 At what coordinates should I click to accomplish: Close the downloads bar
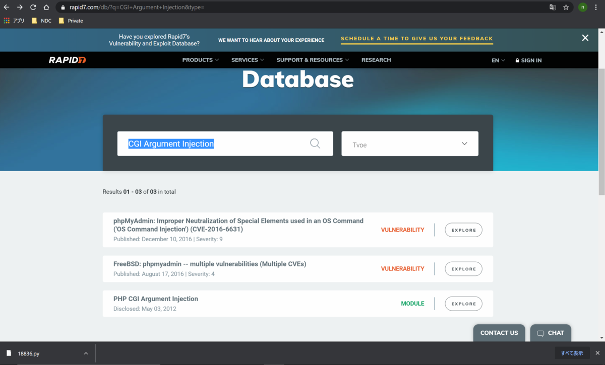pyautogui.click(x=597, y=353)
